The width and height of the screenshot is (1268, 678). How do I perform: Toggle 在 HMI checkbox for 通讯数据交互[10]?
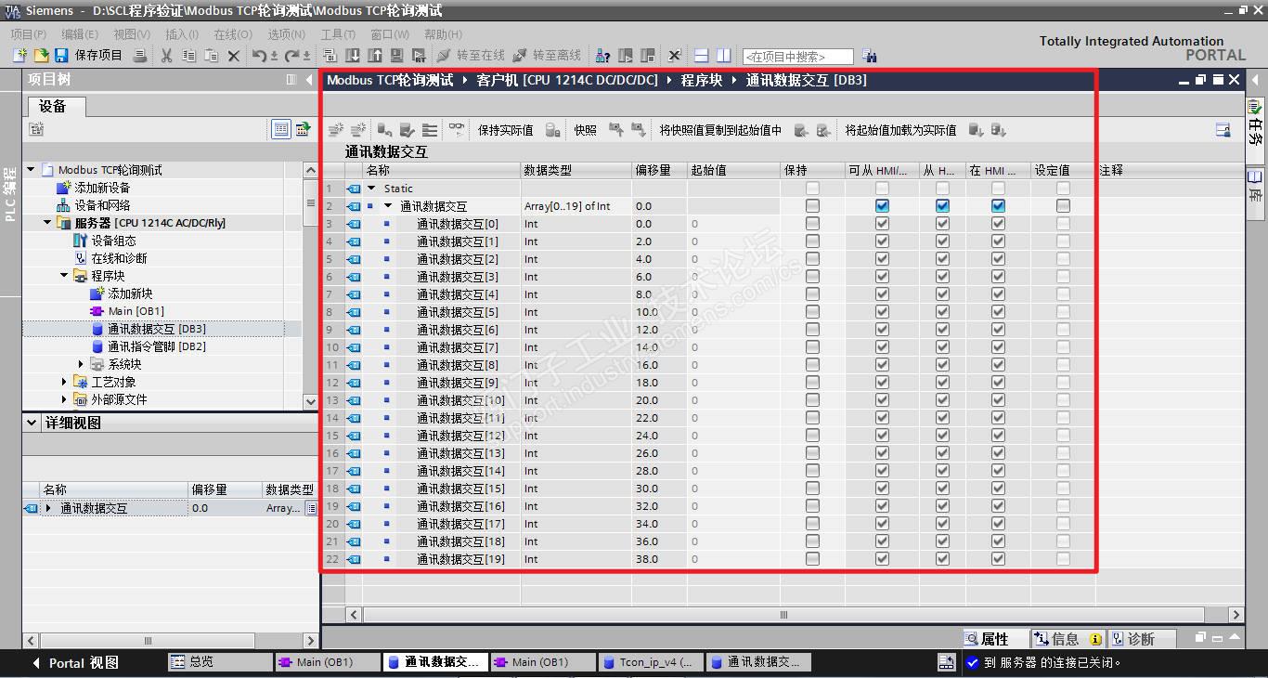click(x=998, y=400)
